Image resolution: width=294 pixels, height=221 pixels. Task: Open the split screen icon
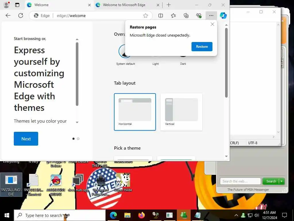160,16
